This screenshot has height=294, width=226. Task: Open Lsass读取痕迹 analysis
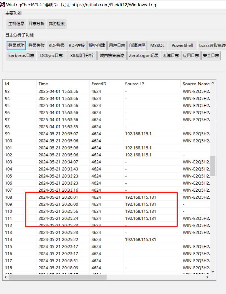tap(212, 46)
